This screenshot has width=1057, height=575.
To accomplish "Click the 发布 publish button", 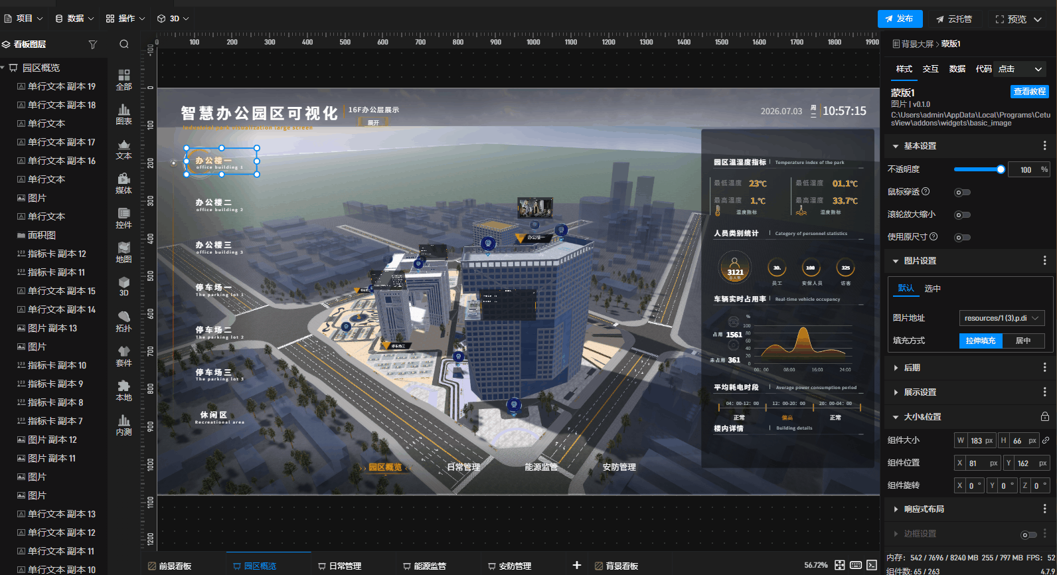I will [900, 19].
